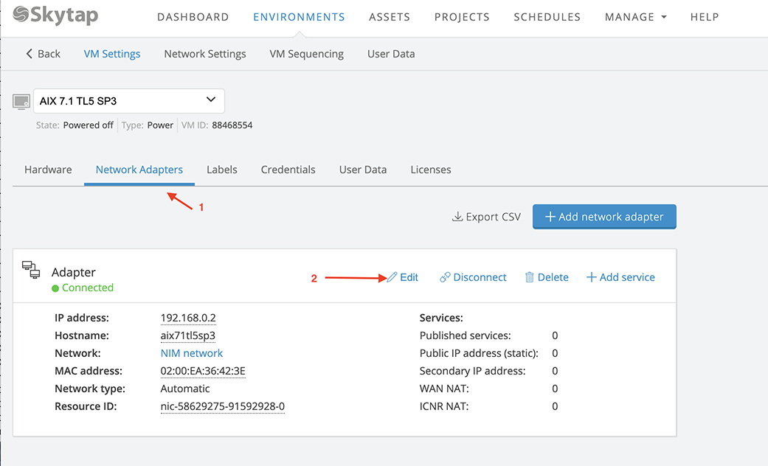This screenshot has width=768, height=466.
Task: Open the NIM network link
Action: [192, 353]
